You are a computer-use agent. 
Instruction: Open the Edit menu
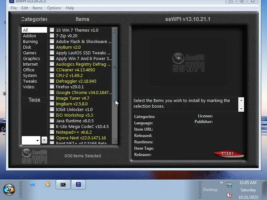coord(25,8)
